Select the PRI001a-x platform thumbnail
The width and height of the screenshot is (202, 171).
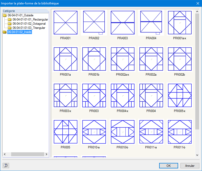tap(180, 23)
